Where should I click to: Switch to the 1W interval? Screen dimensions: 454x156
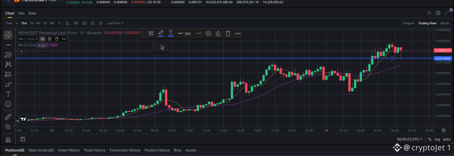[52, 23]
